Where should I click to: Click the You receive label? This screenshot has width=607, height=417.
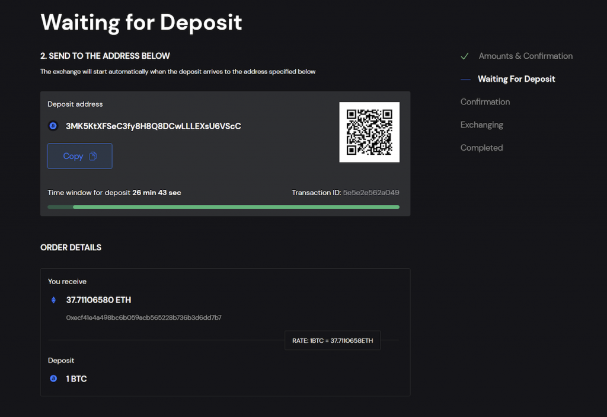[67, 282]
